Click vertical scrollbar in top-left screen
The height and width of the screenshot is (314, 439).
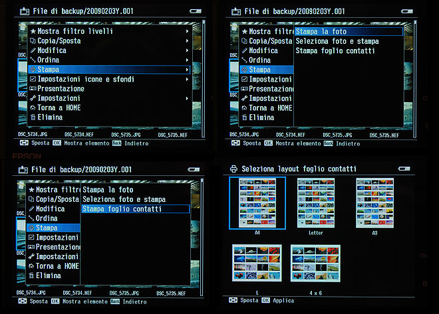click(x=204, y=79)
